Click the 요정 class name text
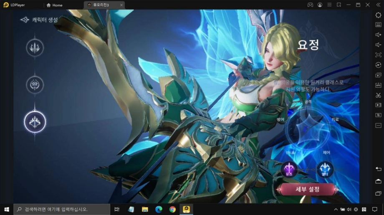 tap(308, 44)
